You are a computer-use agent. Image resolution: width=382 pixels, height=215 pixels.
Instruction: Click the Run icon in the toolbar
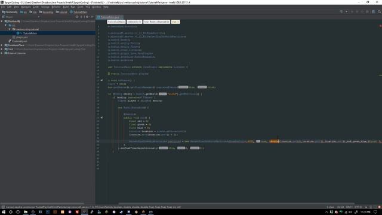[352, 12]
